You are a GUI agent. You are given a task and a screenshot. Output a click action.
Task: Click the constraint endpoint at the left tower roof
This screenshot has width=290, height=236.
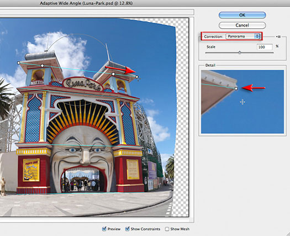coord(18,63)
